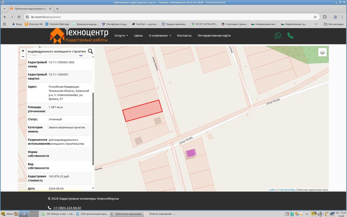This screenshot has width=347, height=217.
Task: Click the highlighted red land parcel
Action: [142, 111]
